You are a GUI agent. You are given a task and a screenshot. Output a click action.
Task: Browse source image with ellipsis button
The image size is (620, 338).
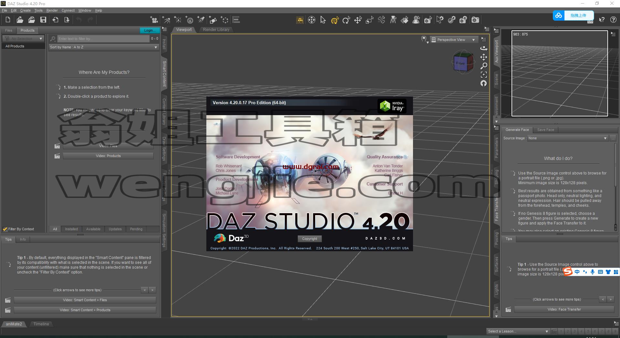click(613, 138)
